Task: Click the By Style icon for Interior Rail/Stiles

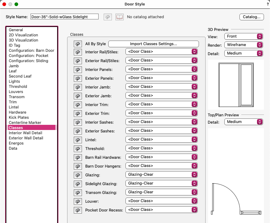Action: [78, 52]
